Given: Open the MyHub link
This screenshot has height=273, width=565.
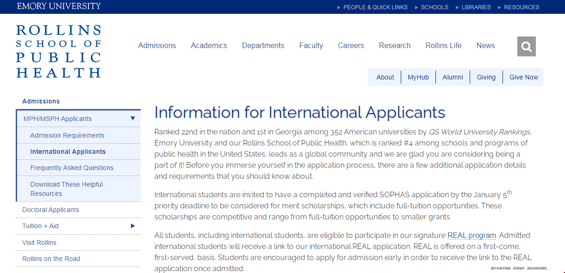Looking at the screenshot, I should tap(418, 77).
